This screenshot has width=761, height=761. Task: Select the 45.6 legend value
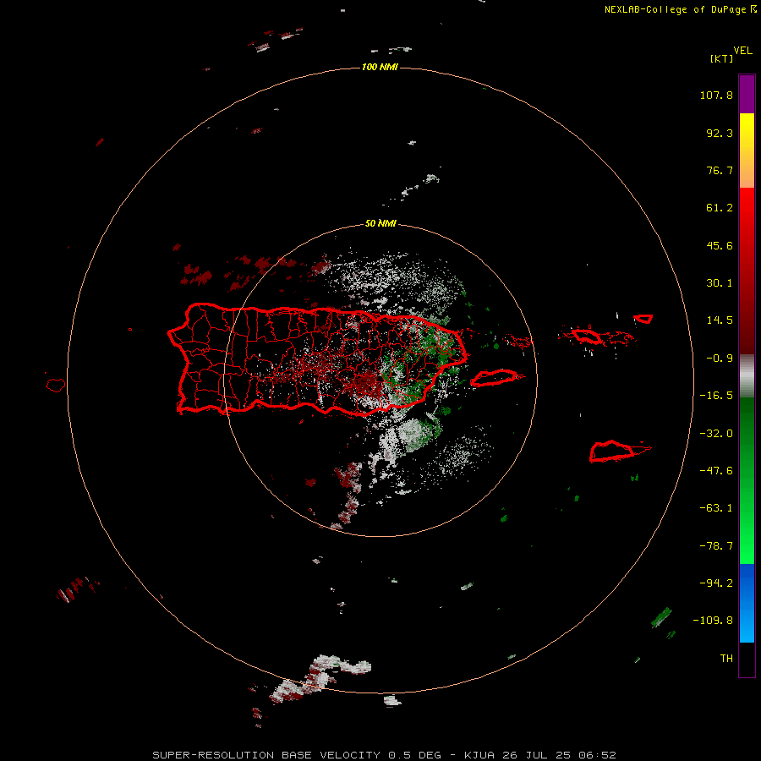(720, 245)
